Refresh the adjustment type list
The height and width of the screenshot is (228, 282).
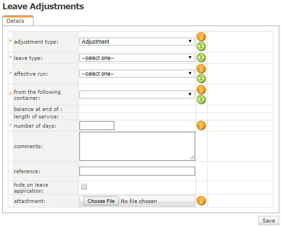pos(201,46)
